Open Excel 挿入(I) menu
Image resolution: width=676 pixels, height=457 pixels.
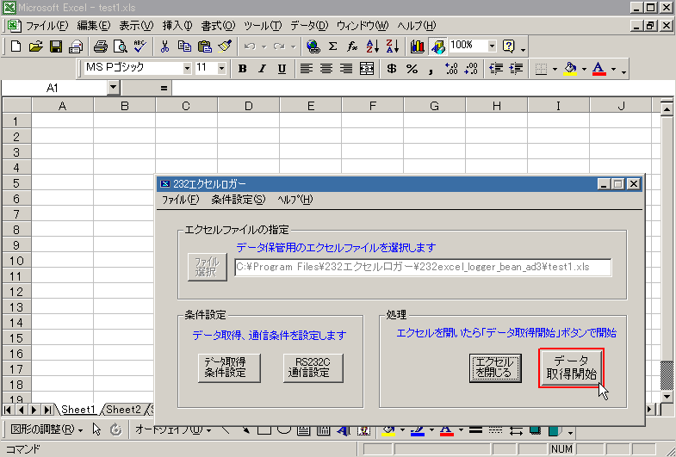(x=177, y=26)
